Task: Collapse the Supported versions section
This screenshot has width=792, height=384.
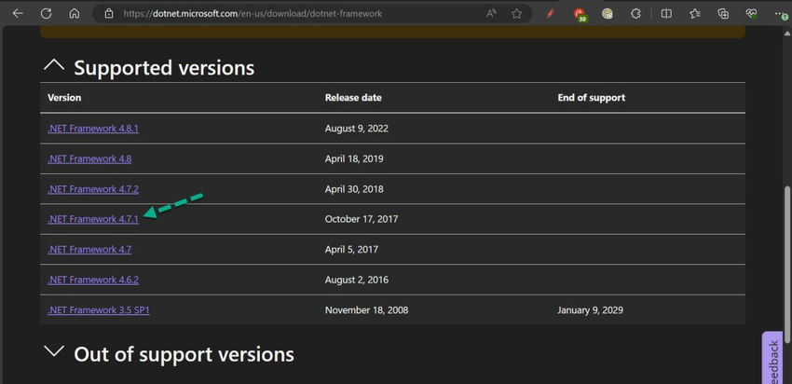Action: 54,65
